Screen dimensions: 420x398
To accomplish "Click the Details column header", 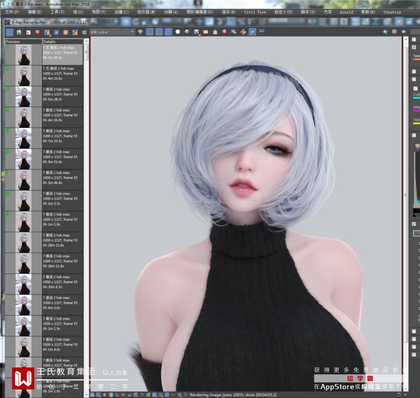I will click(x=62, y=42).
